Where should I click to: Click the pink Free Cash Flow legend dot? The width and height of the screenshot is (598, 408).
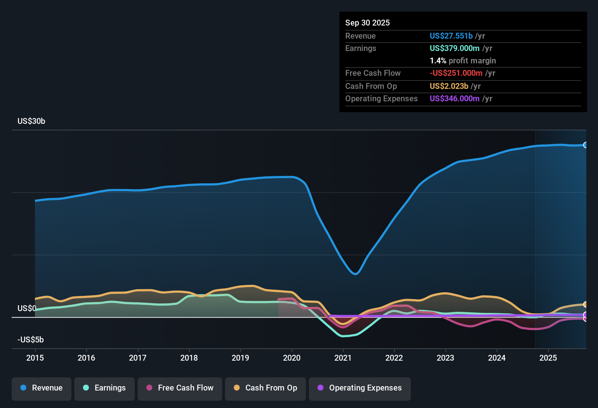[149, 388]
